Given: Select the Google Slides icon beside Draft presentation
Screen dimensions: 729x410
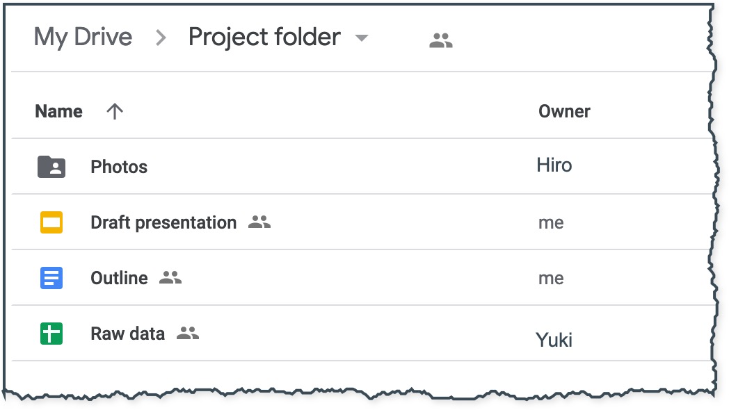Looking at the screenshot, I should pyautogui.click(x=51, y=222).
